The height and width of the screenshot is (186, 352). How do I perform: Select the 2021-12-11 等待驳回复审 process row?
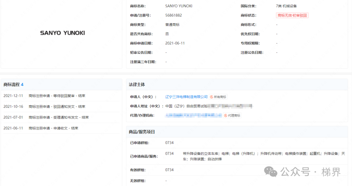(61, 96)
